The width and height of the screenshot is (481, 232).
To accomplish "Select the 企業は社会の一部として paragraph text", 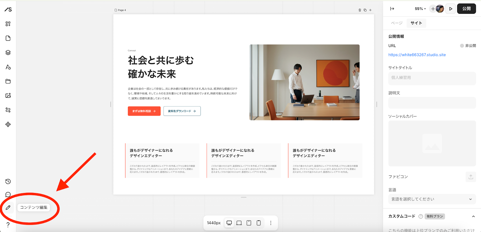I will [182, 94].
